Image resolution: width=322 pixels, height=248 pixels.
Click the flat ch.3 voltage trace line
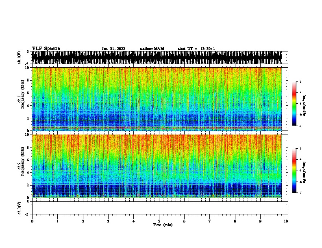[x=157, y=208]
